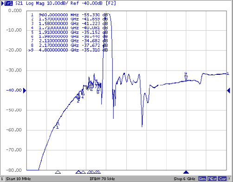Select the marker 1 row 960.0000000 MHz
Screen dimensions: 233x182
[x=69, y=15]
